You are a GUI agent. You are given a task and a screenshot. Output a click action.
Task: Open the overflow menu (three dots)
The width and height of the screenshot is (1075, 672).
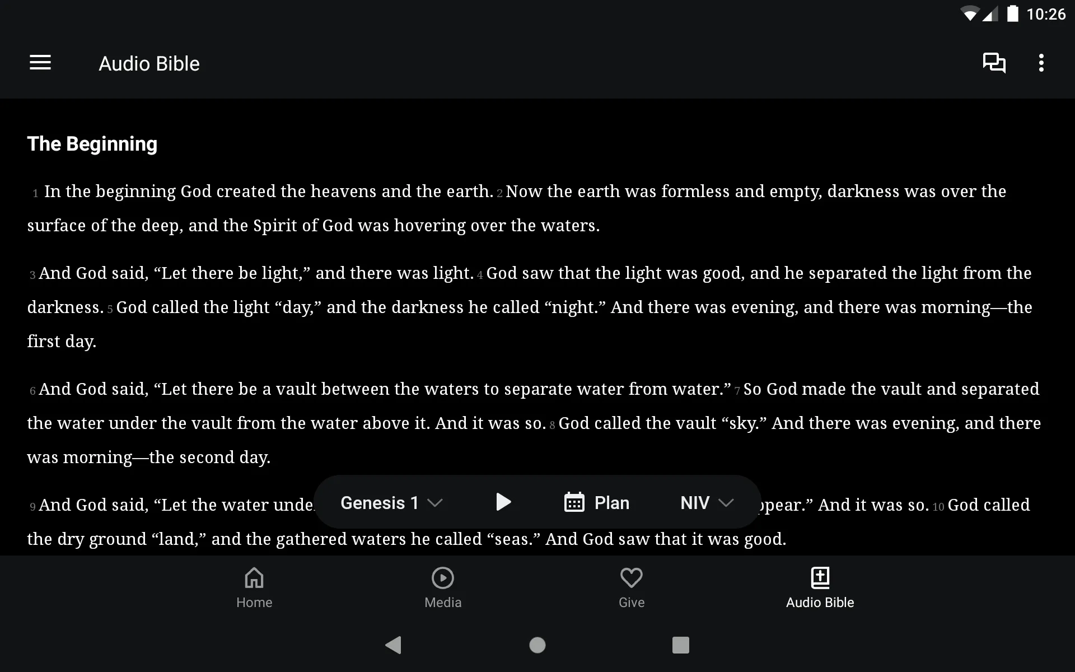pos(1043,63)
